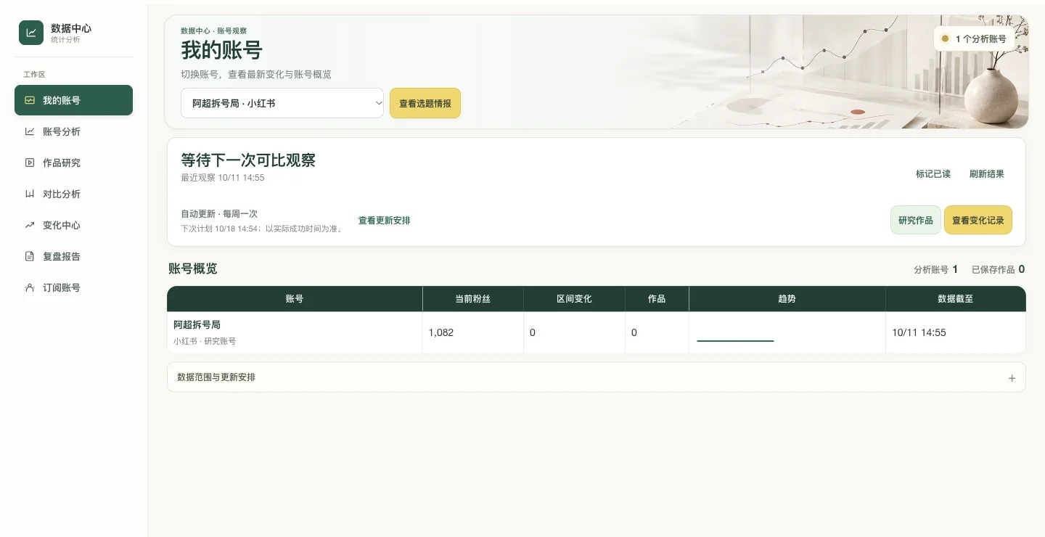Image resolution: width=1045 pixels, height=537 pixels.
Task: Click the 变化中心 trend arrow icon
Action: click(x=30, y=225)
